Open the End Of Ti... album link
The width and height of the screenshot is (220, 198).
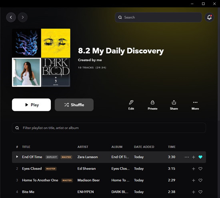click(120, 157)
